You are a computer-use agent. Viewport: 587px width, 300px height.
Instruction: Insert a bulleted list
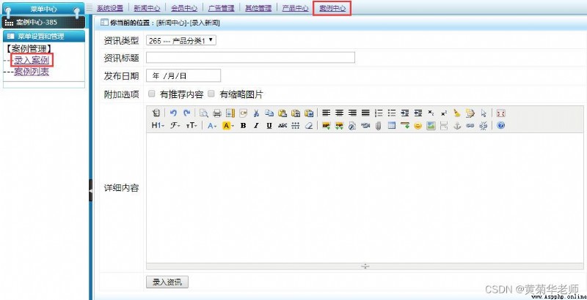[x=392, y=113]
